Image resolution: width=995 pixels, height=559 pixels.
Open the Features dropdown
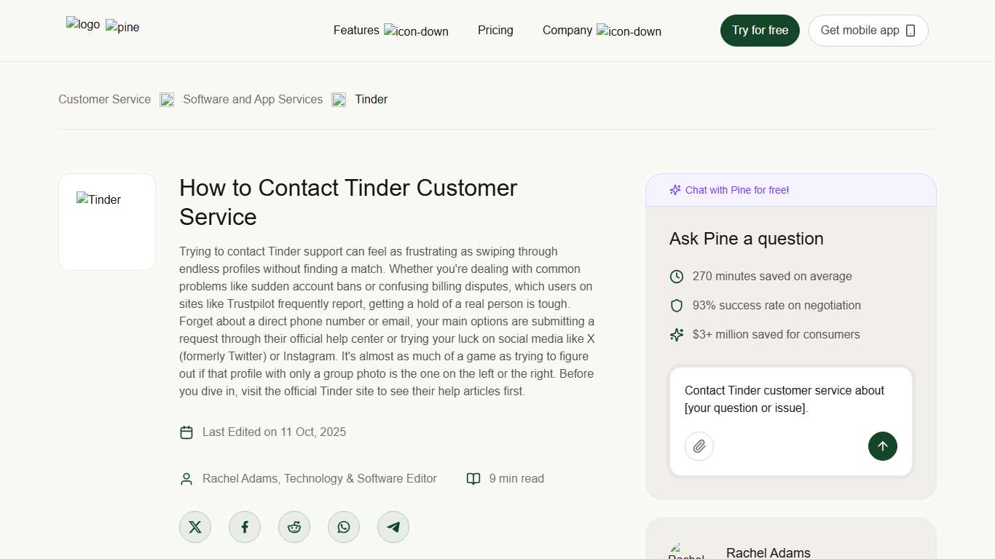click(356, 30)
